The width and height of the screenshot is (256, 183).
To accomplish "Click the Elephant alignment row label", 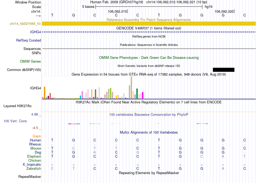I will coord(34,156).
